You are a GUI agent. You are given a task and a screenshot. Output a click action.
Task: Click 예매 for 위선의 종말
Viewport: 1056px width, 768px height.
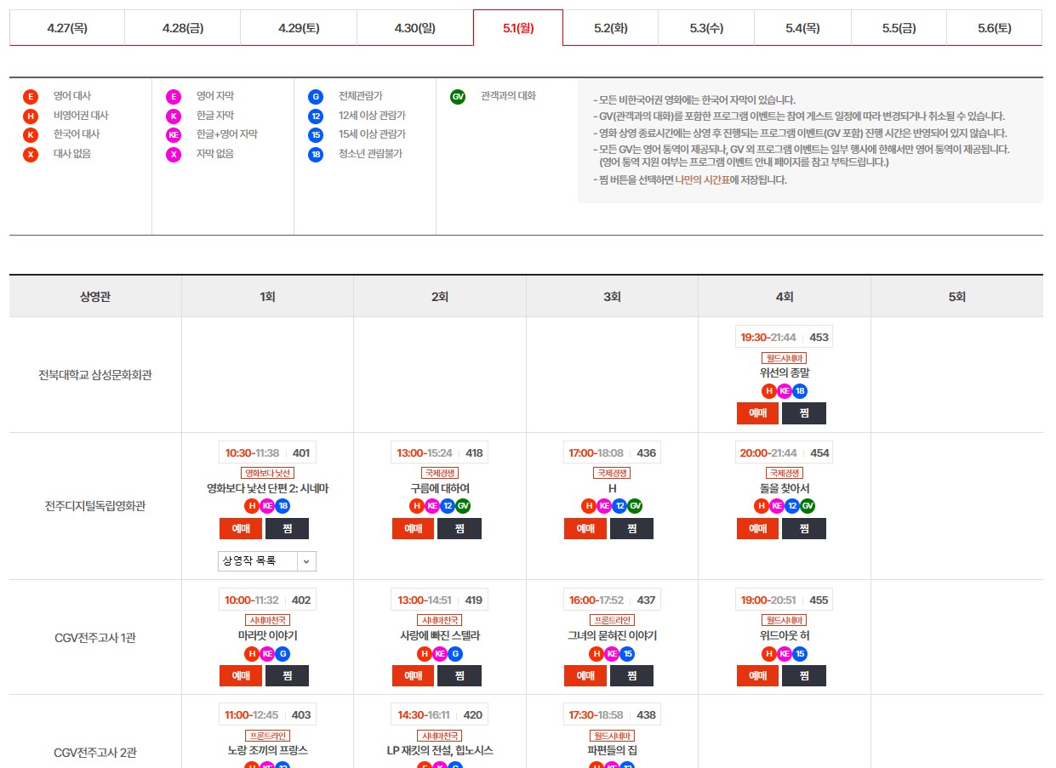point(757,413)
